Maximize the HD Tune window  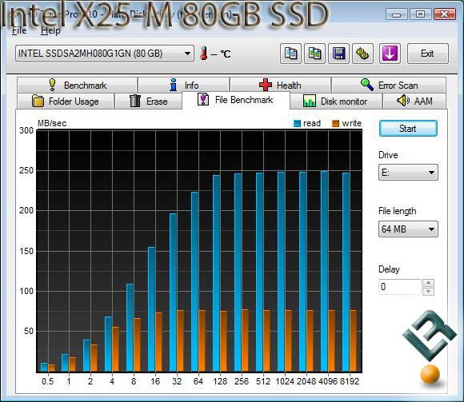(x=420, y=14)
